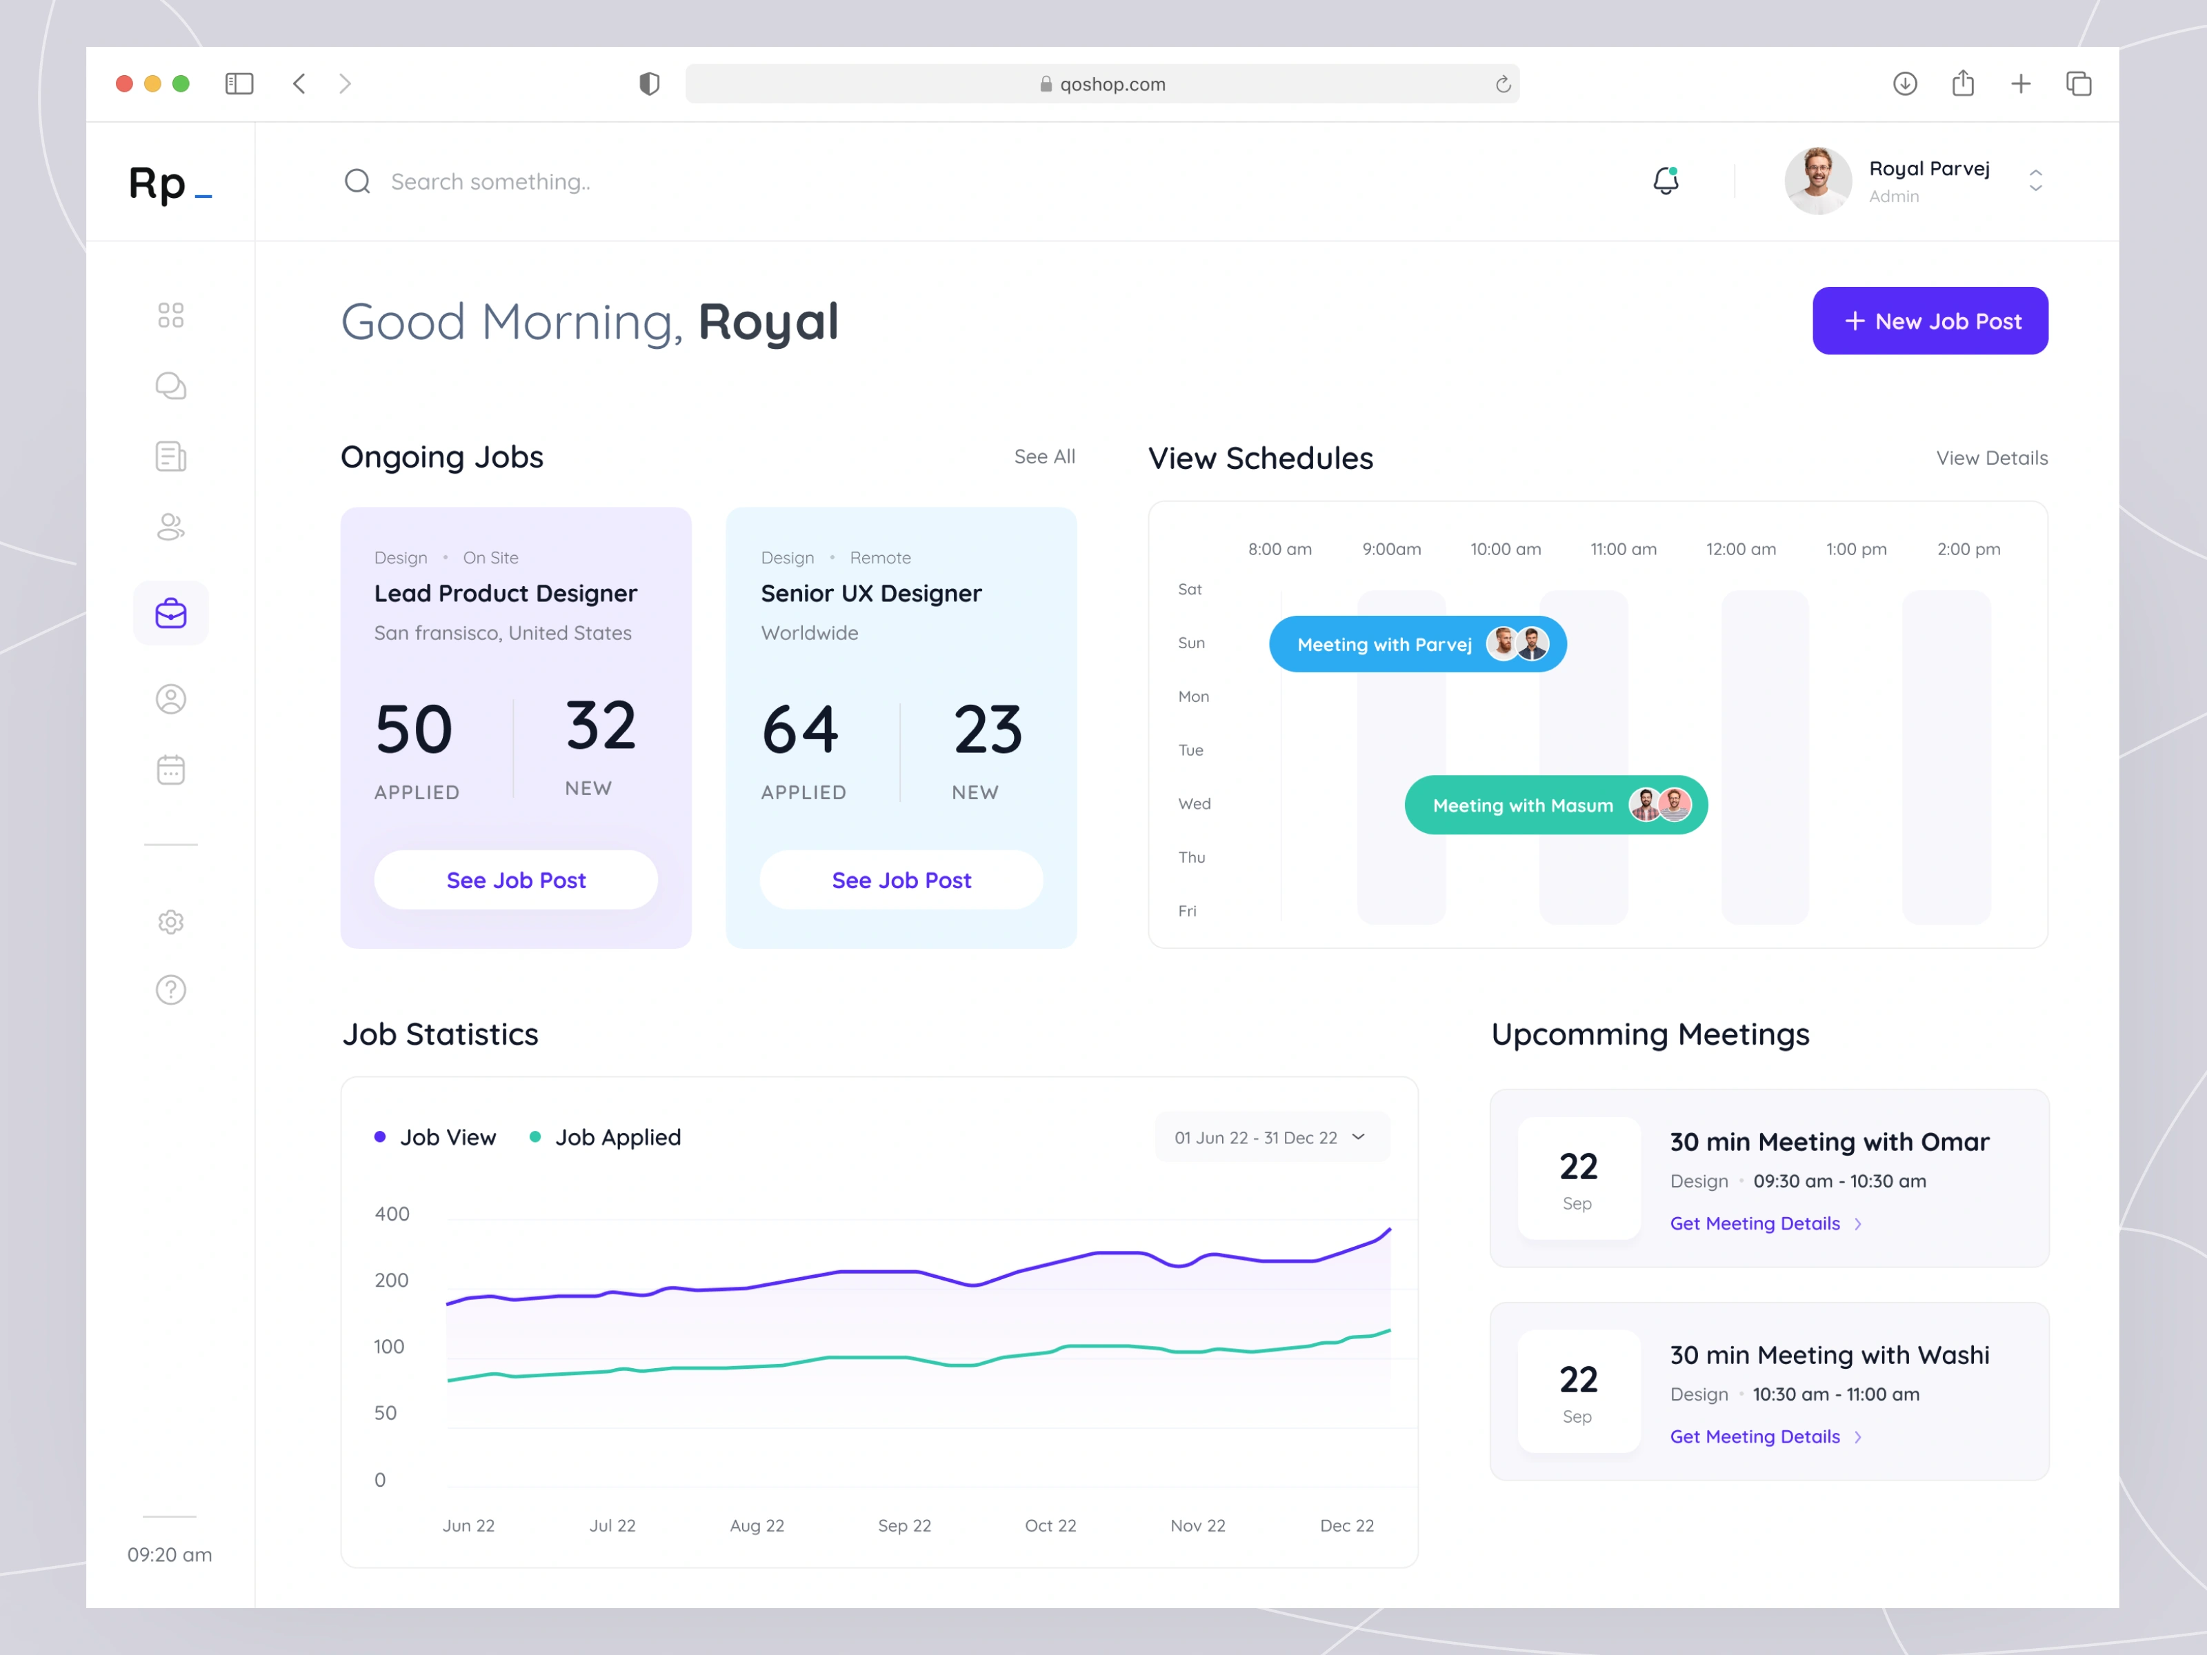
Task: Click the Search something field
Action: 491,181
